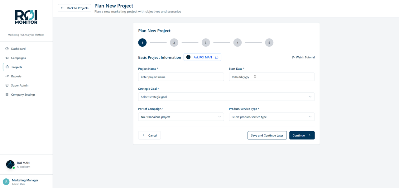
Task: Type in the Project Name field
Action: pos(181,77)
